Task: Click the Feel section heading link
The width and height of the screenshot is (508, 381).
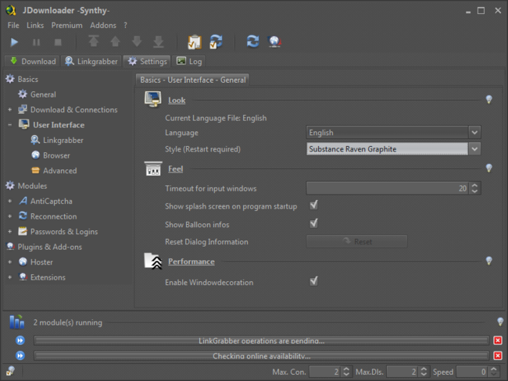Action: tap(175, 169)
